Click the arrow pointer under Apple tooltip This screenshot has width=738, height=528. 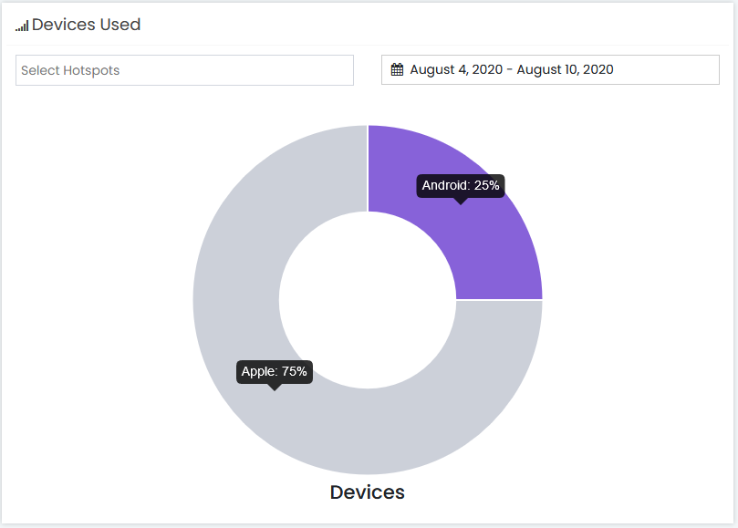pyautogui.click(x=275, y=388)
